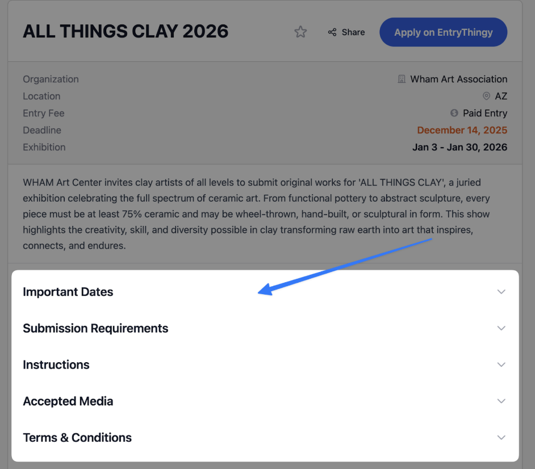Click the Share label text

[353, 32]
